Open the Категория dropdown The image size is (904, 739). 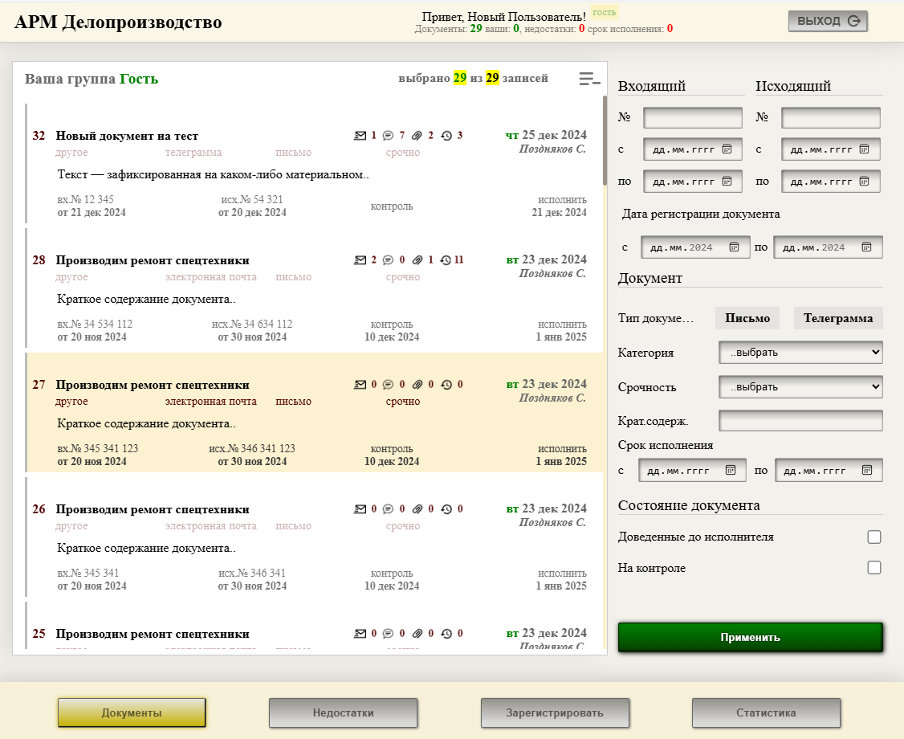click(800, 353)
